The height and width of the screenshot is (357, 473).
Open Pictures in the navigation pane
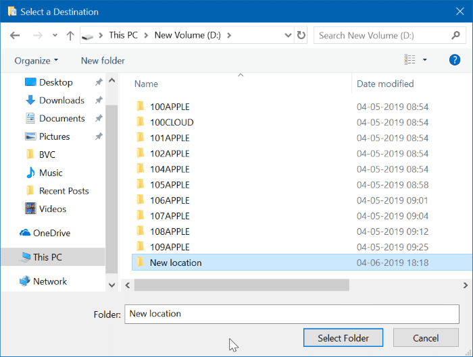coord(54,136)
